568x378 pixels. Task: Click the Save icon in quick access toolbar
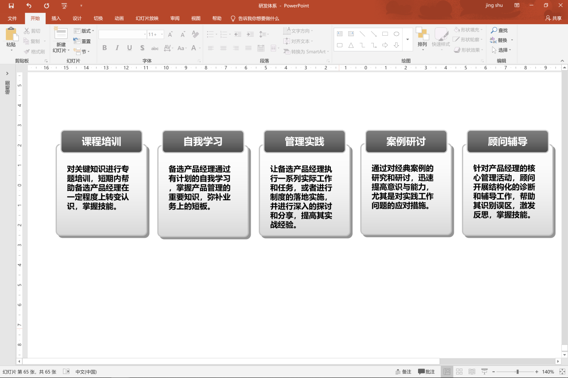(11, 6)
